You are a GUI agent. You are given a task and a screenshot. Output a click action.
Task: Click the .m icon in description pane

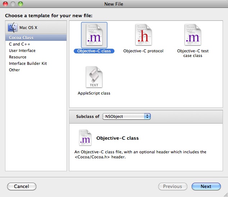(x=85, y=138)
